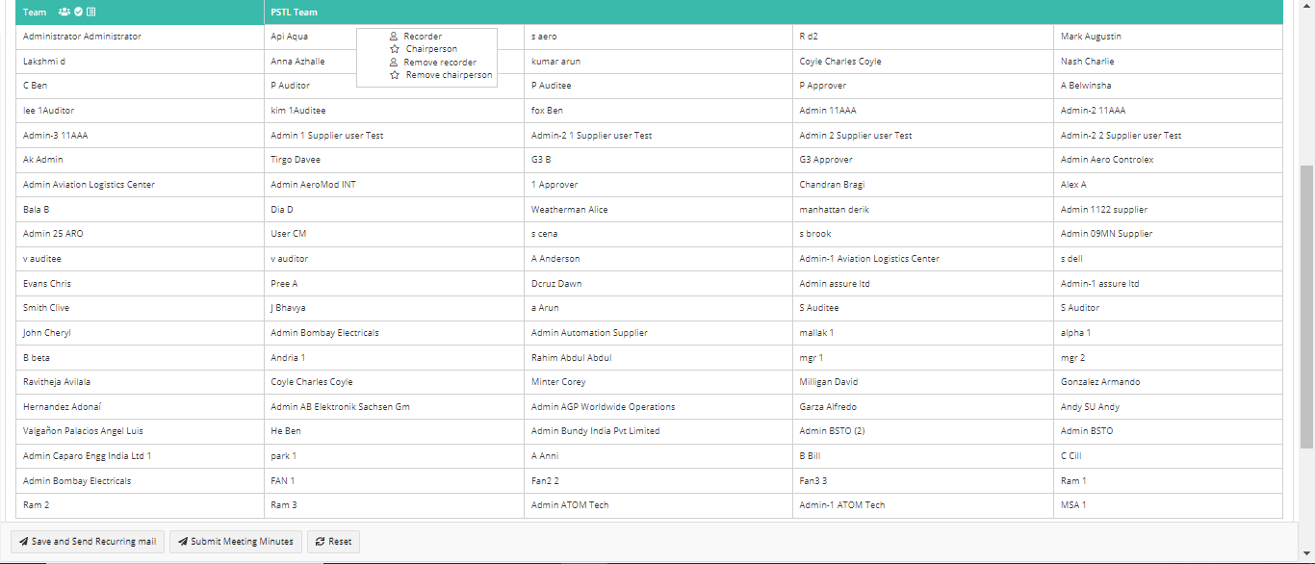The width and height of the screenshot is (1315, 564).
Task: Select the Evans Chris cell
Action: (141, 284)
